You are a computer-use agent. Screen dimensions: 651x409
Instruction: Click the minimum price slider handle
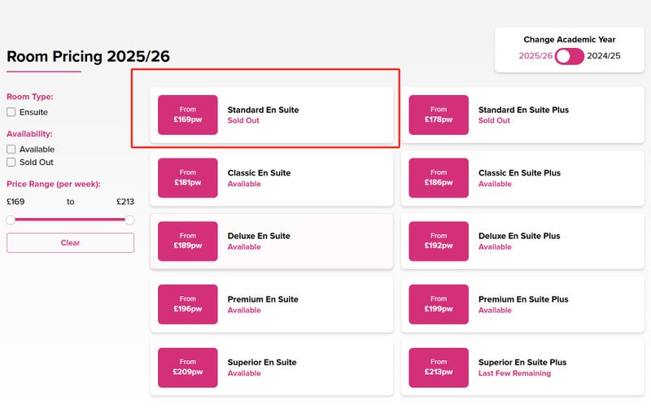[11, 220]
